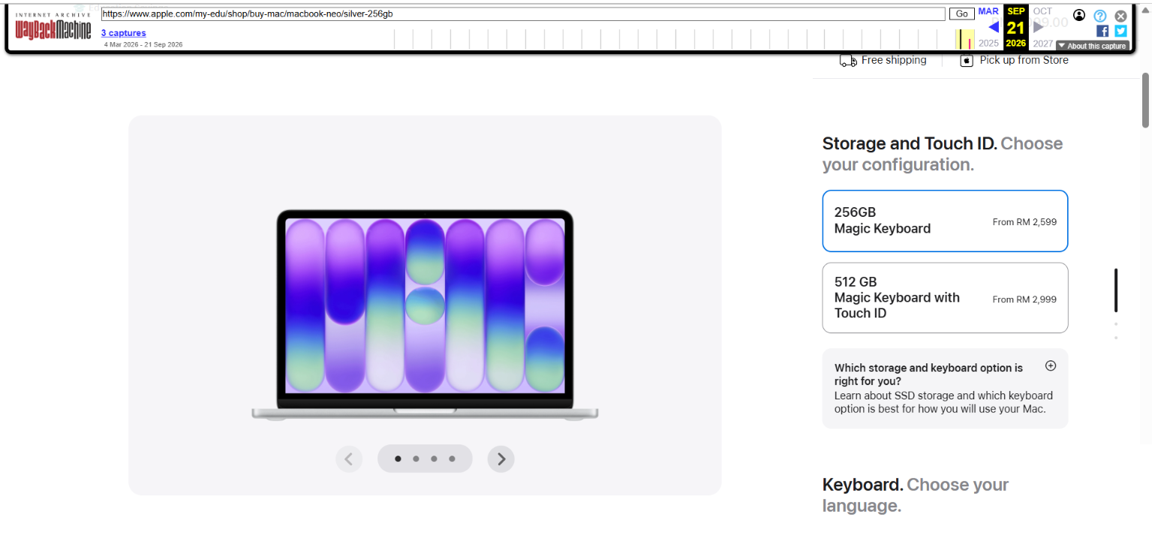Select the first gallery pagination dot
The image size is (1152, 560).
pyautogui.click(x=398, y=459)
